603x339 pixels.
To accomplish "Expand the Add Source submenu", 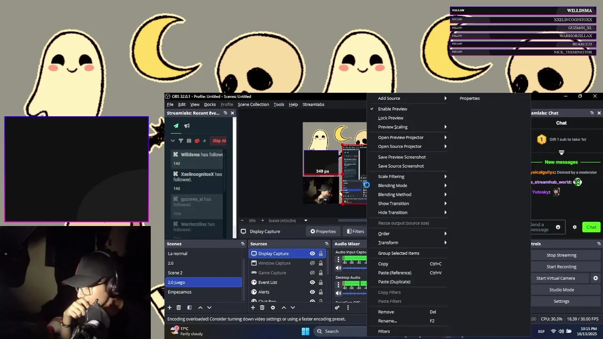I will pos(409,98).
